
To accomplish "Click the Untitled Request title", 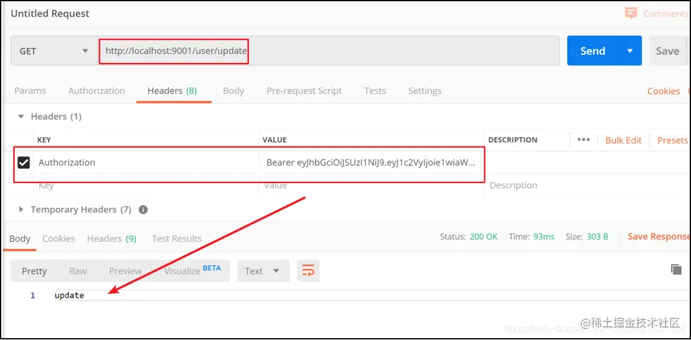I will [x=50, y=13].
